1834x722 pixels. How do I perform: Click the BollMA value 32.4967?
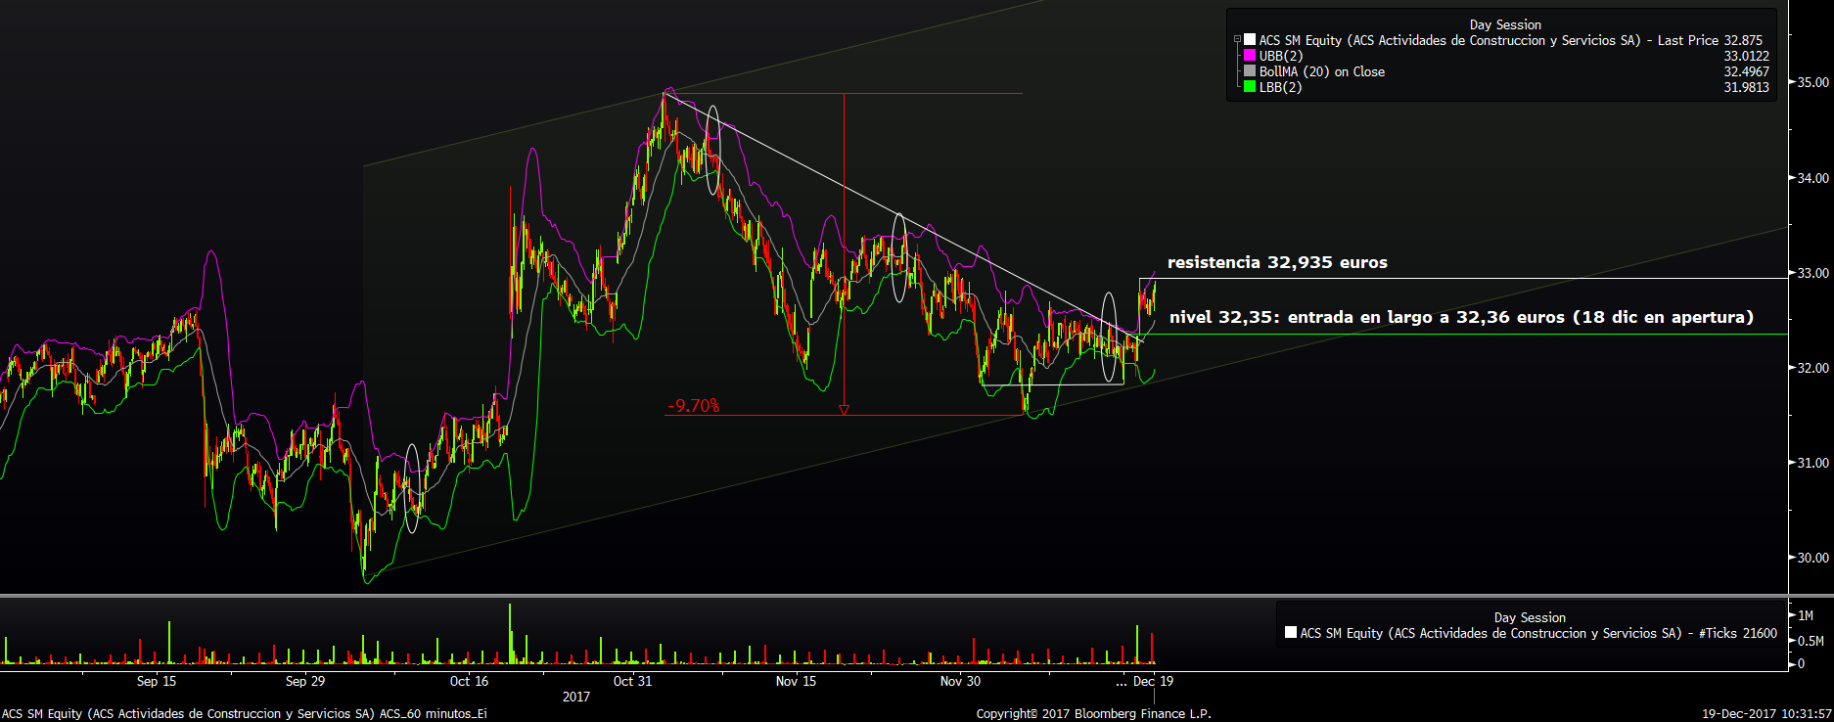(x=1746, y=71)
